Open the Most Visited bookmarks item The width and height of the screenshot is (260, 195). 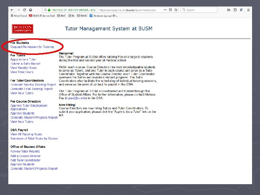[x=19, y=16]
